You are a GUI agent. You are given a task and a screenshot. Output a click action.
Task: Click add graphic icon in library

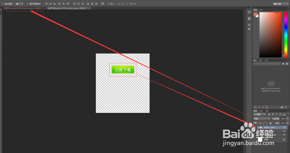(x=255, y=107)
